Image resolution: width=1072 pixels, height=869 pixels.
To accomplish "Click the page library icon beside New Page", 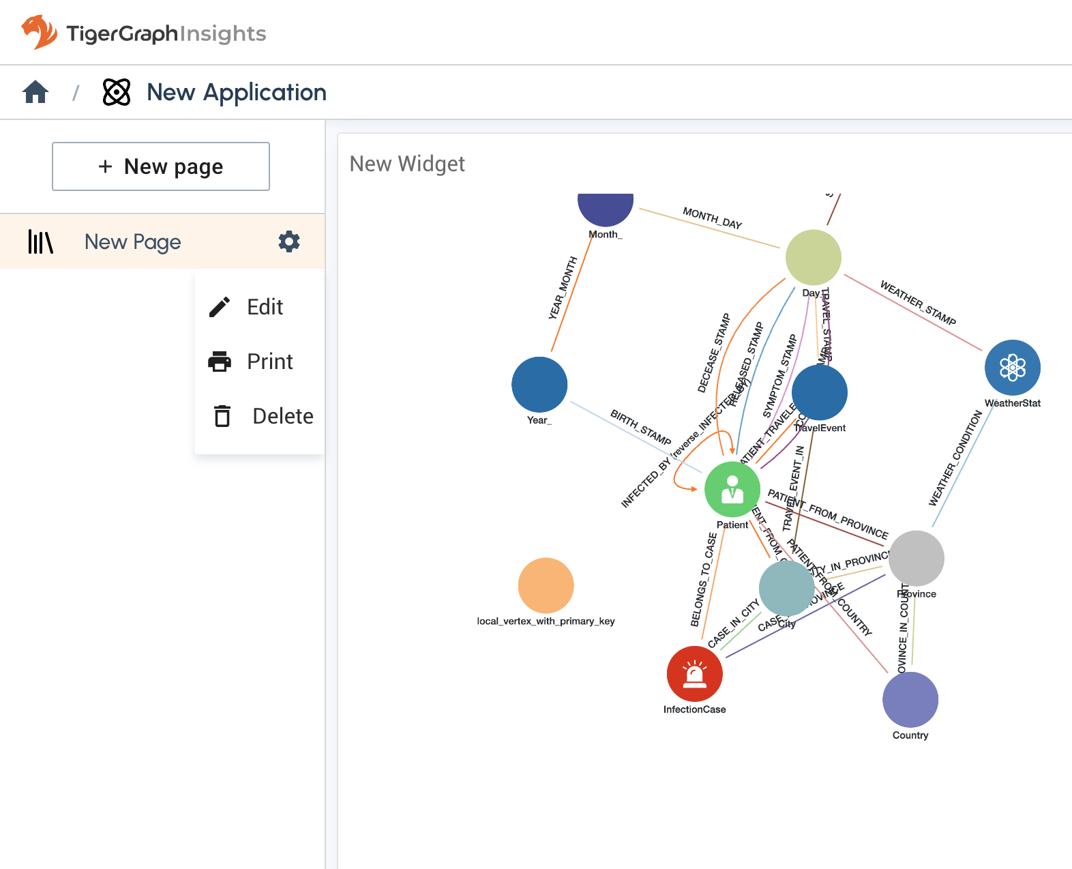I will point(40,242).
